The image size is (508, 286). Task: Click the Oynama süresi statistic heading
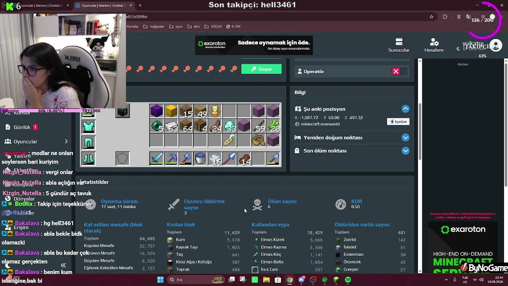point(119,201)
